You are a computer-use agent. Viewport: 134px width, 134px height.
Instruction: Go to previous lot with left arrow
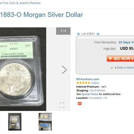pyautogui.click(x=78, y=34)
